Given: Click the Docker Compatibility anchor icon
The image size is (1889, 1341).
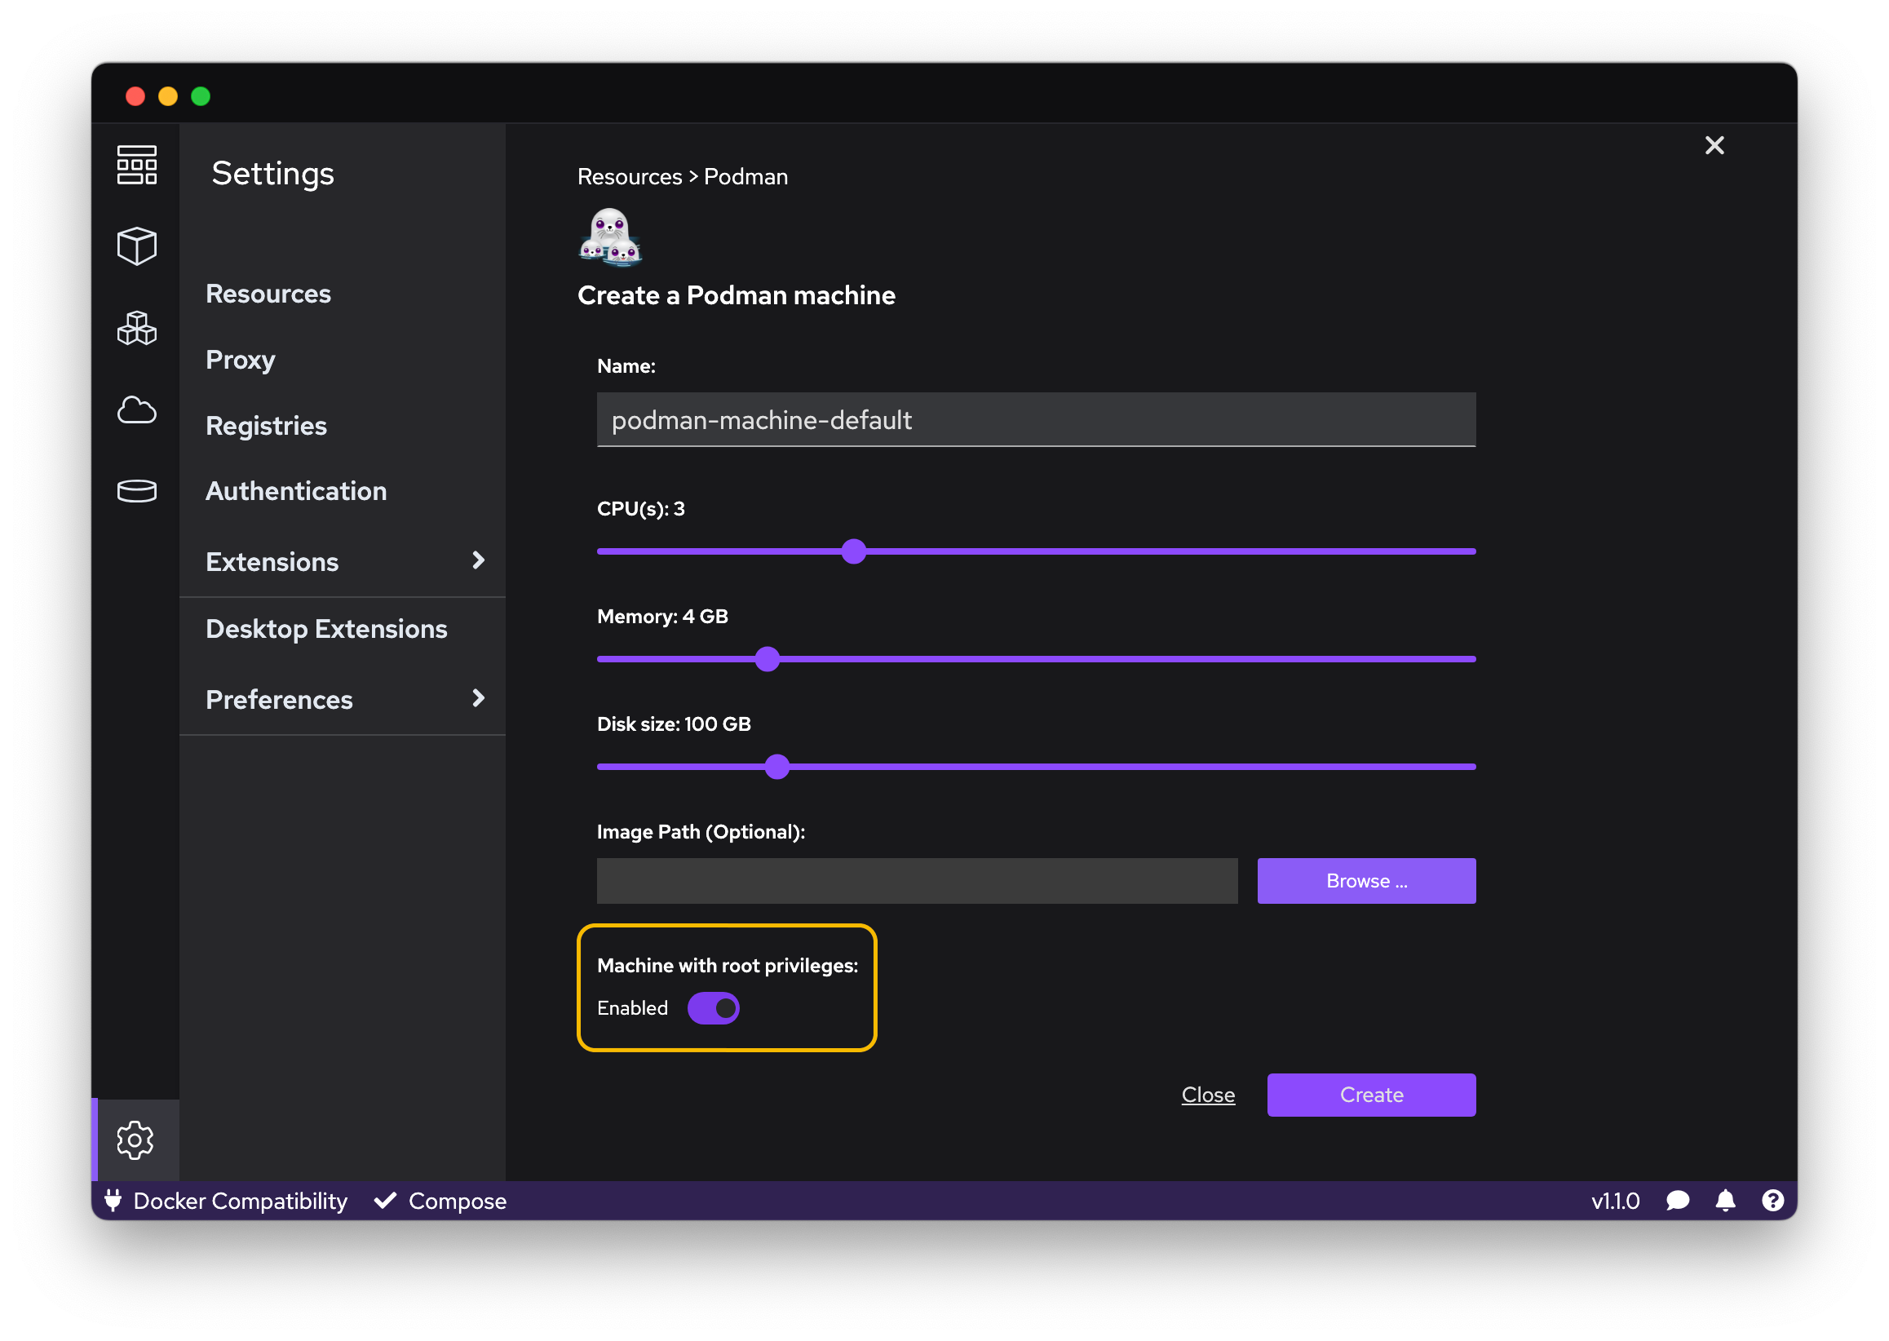Looking at the screenshot, I should (116, 1202).
